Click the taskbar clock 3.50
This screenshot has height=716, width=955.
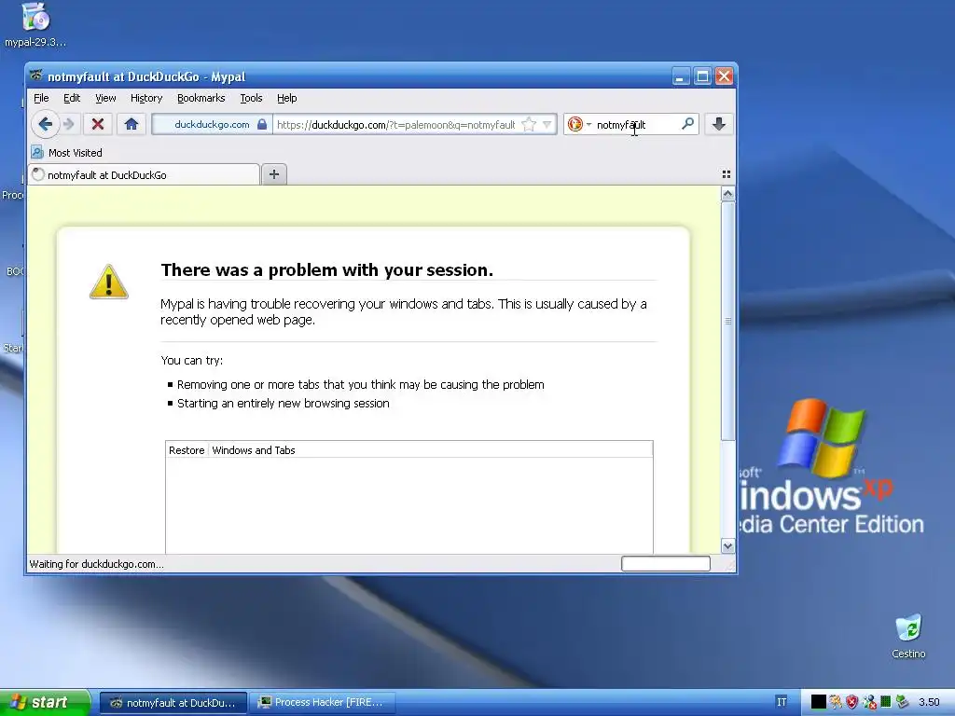[929, 702]
